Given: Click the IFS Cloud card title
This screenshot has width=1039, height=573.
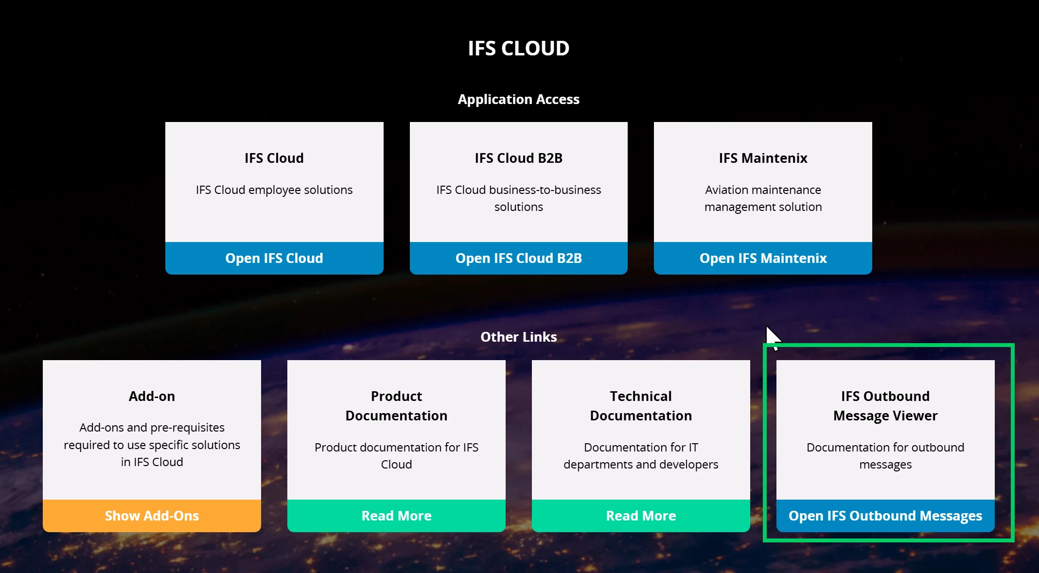Looking at the screenshot, I should coord(274,158).
